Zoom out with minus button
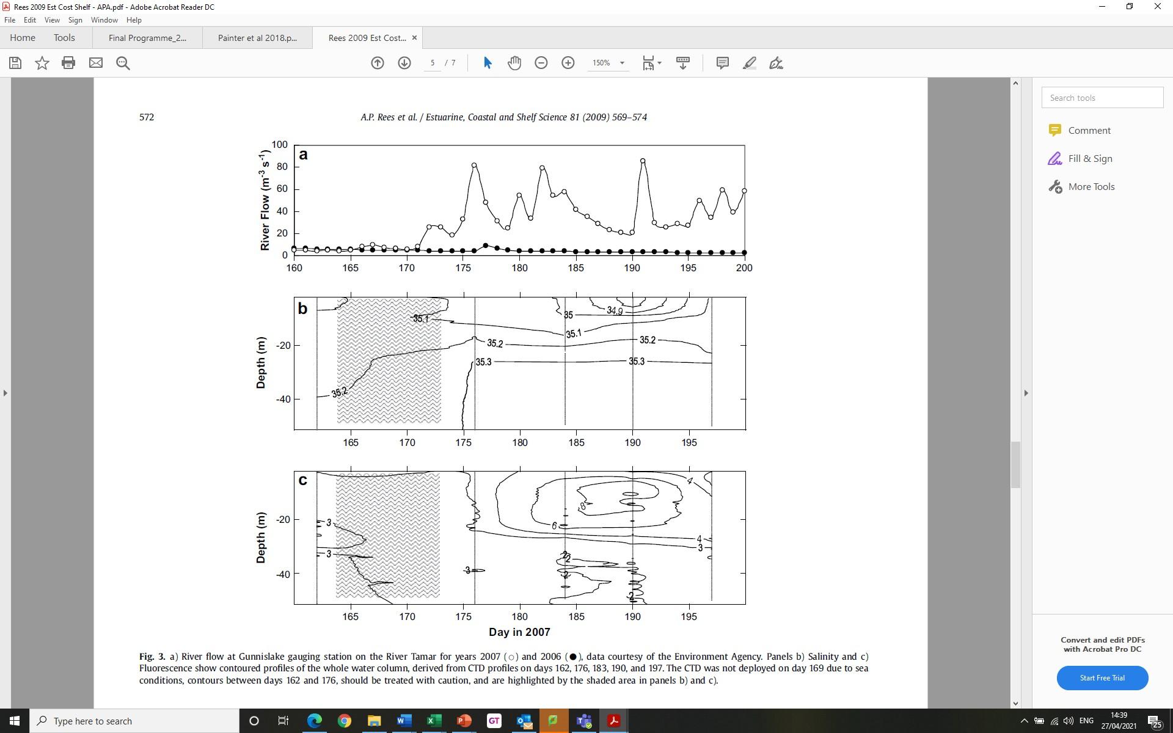 coord(541,63)
